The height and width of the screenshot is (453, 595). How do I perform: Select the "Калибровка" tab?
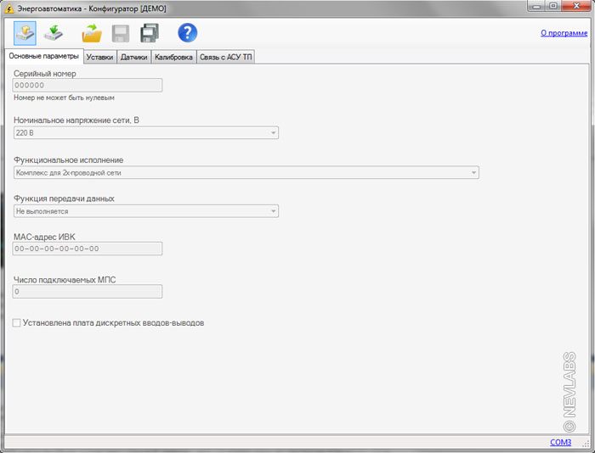click(x=173, y=57)
